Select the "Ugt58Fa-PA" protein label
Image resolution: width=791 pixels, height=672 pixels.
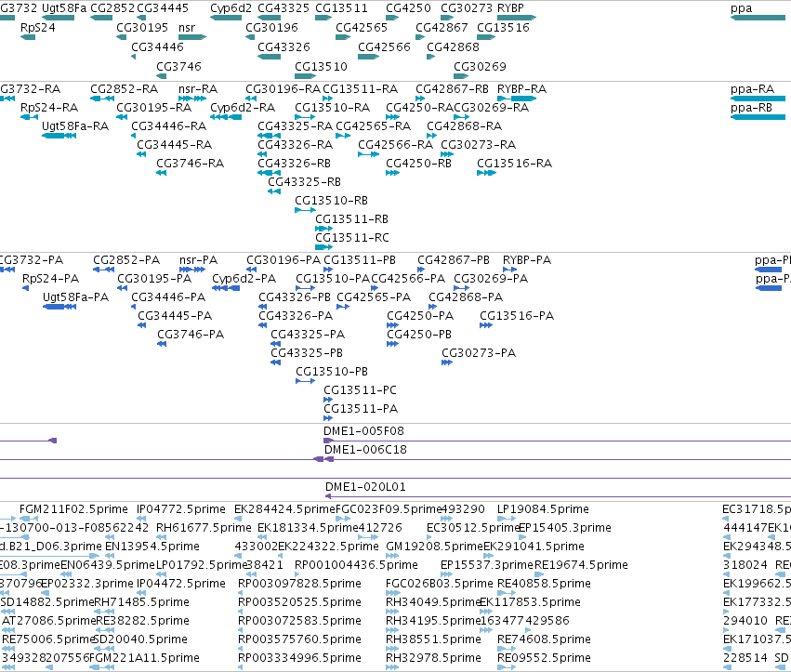pyautogui.click(x=75, y=297)
